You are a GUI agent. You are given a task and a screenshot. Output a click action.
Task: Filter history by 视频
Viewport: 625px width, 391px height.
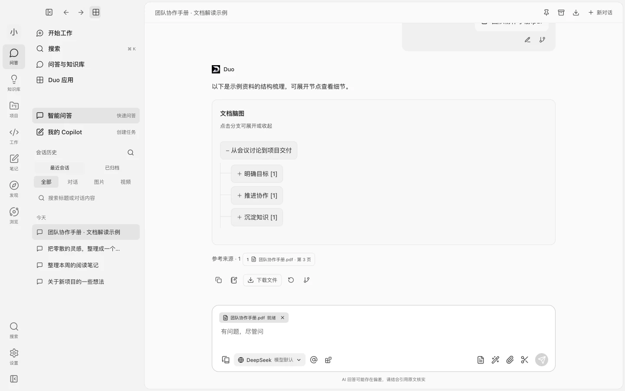point(125,182)
